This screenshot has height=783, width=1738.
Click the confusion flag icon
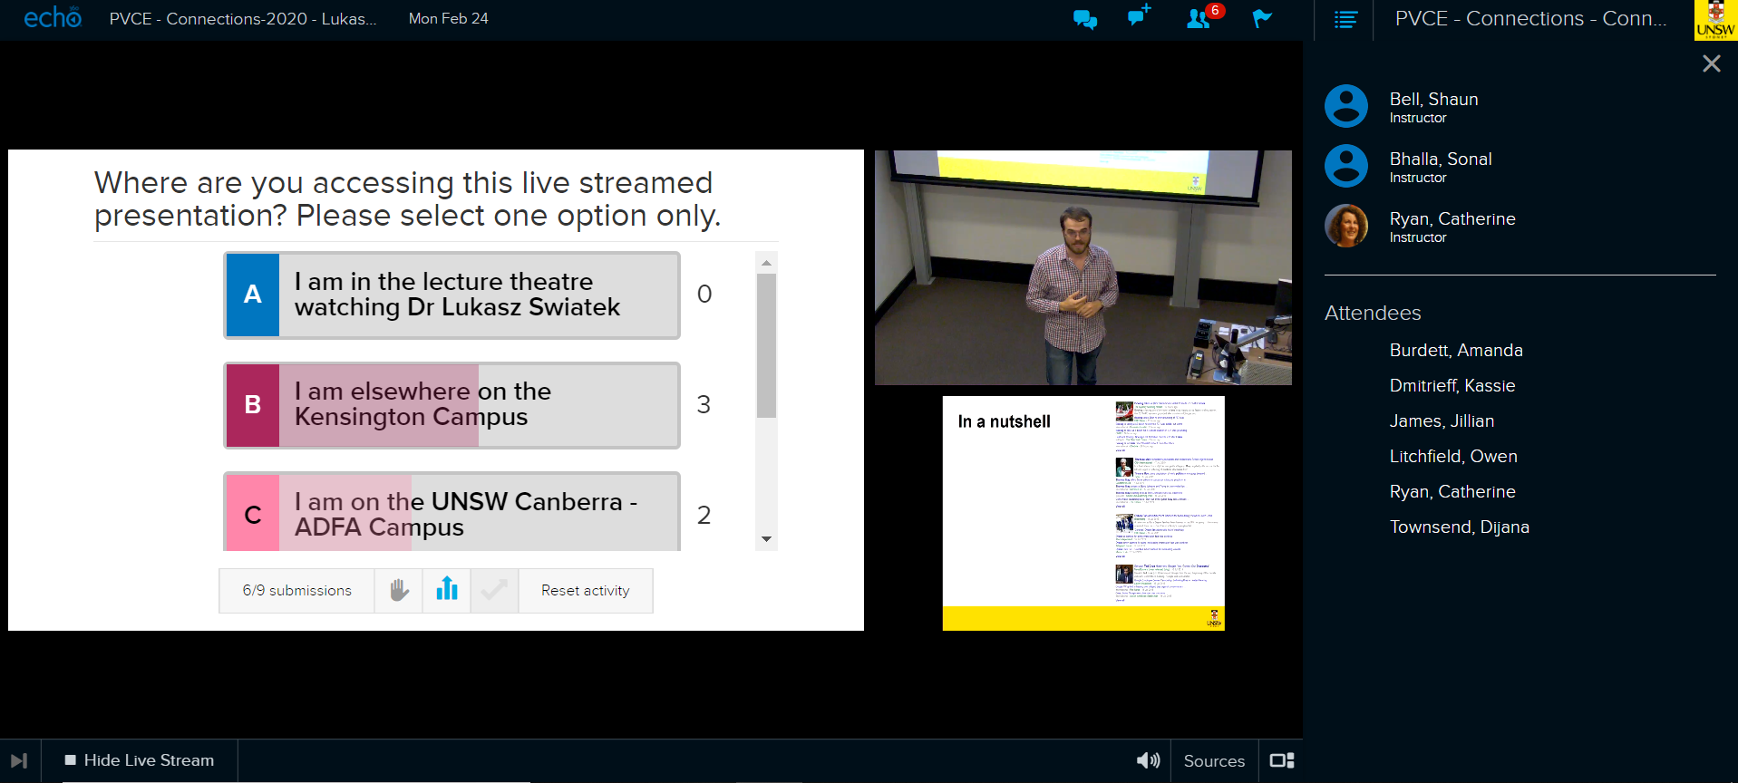[x=1262, y=19]
